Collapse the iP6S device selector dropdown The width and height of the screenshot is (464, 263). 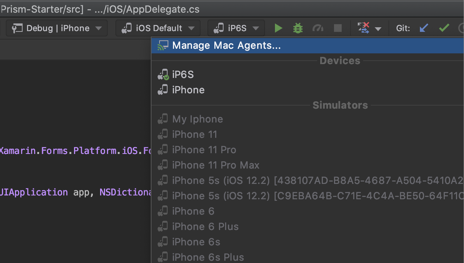(x=236, y=28)
